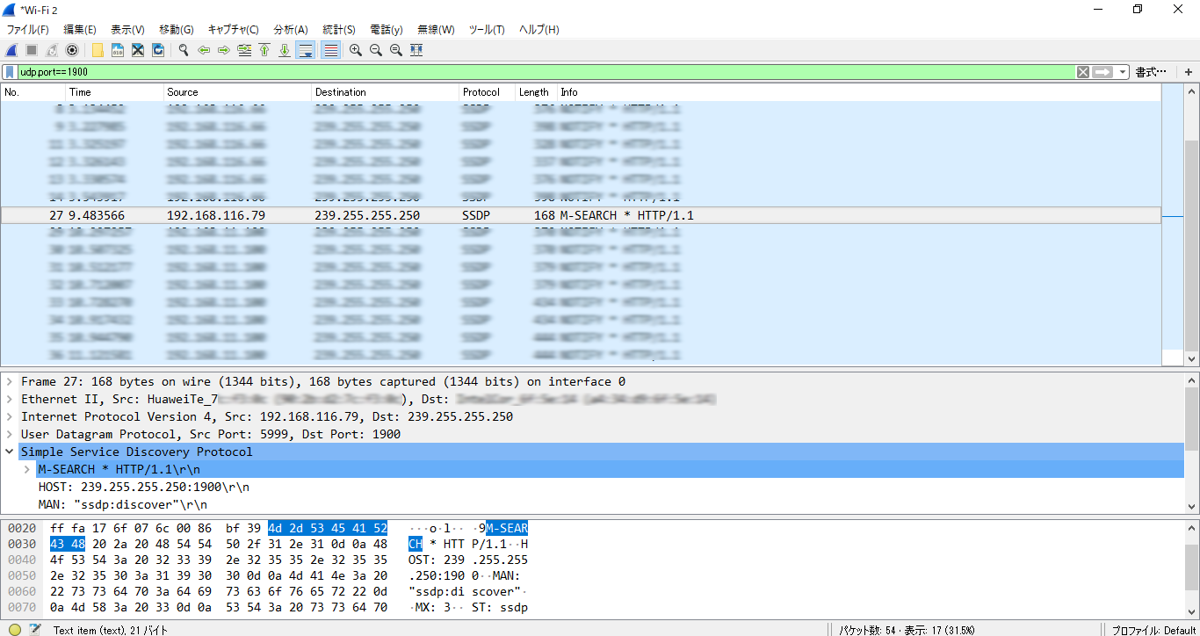Click packet list vertical scrollbar
The width and height of the screenshot is (1200, 636).
1192,225
